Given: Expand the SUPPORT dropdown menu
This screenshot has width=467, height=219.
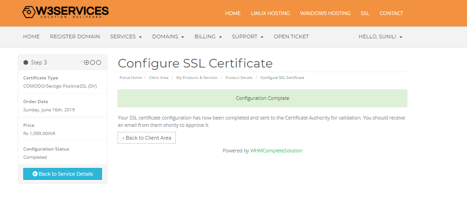Looking at the screenshot, I should click(x=247, y=36).
